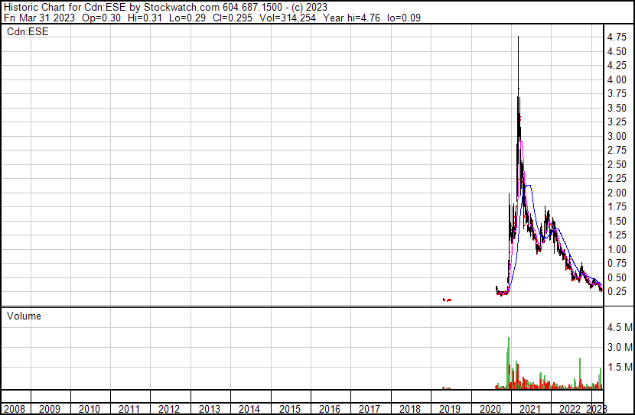Click the 2021 year label on timeline
The image size is (635, 415).
click(x=530, y=409)
